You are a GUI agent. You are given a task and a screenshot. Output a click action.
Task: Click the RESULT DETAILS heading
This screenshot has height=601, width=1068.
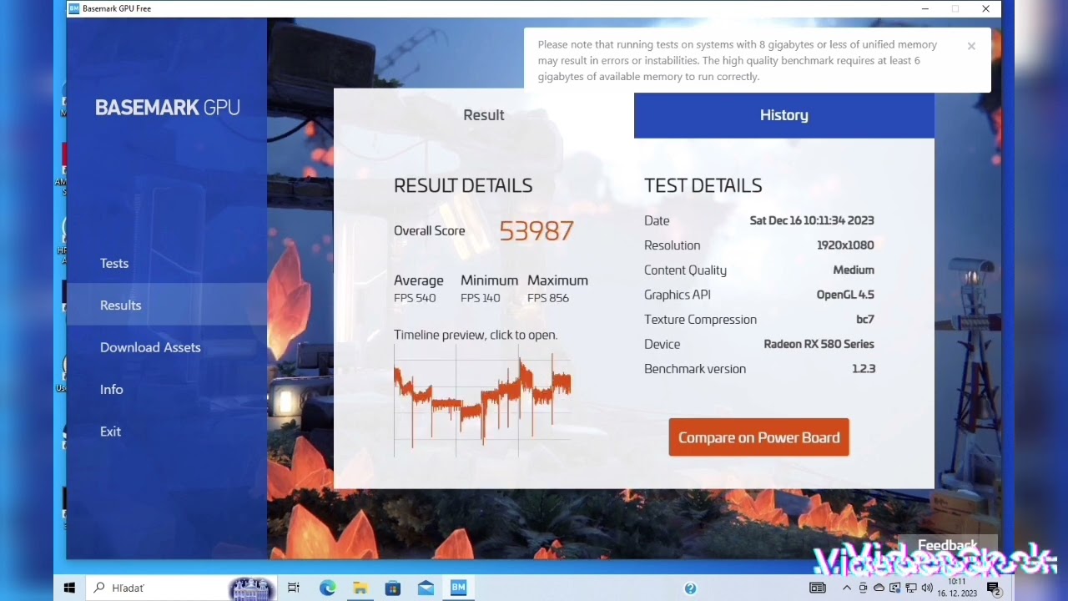463,185
